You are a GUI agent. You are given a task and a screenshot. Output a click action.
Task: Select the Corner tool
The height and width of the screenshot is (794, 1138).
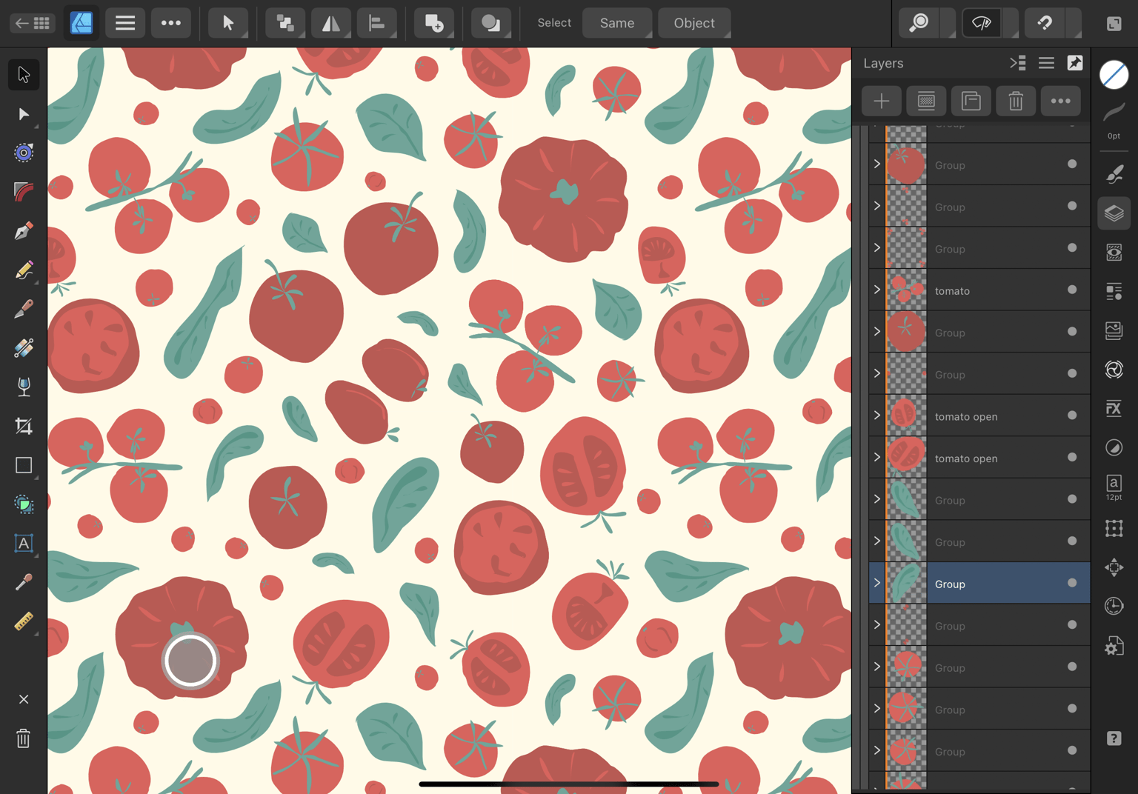(x=24, y=192)
